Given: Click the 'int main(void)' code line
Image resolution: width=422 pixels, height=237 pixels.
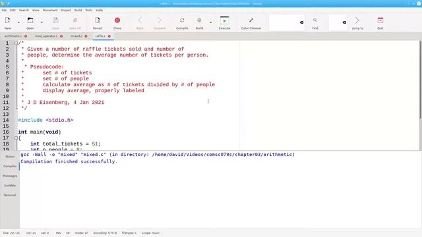Looking at the screenshot, I should pos(40,132).
